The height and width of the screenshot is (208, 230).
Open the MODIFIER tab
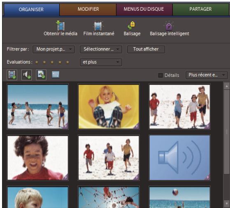pos(88,9)
